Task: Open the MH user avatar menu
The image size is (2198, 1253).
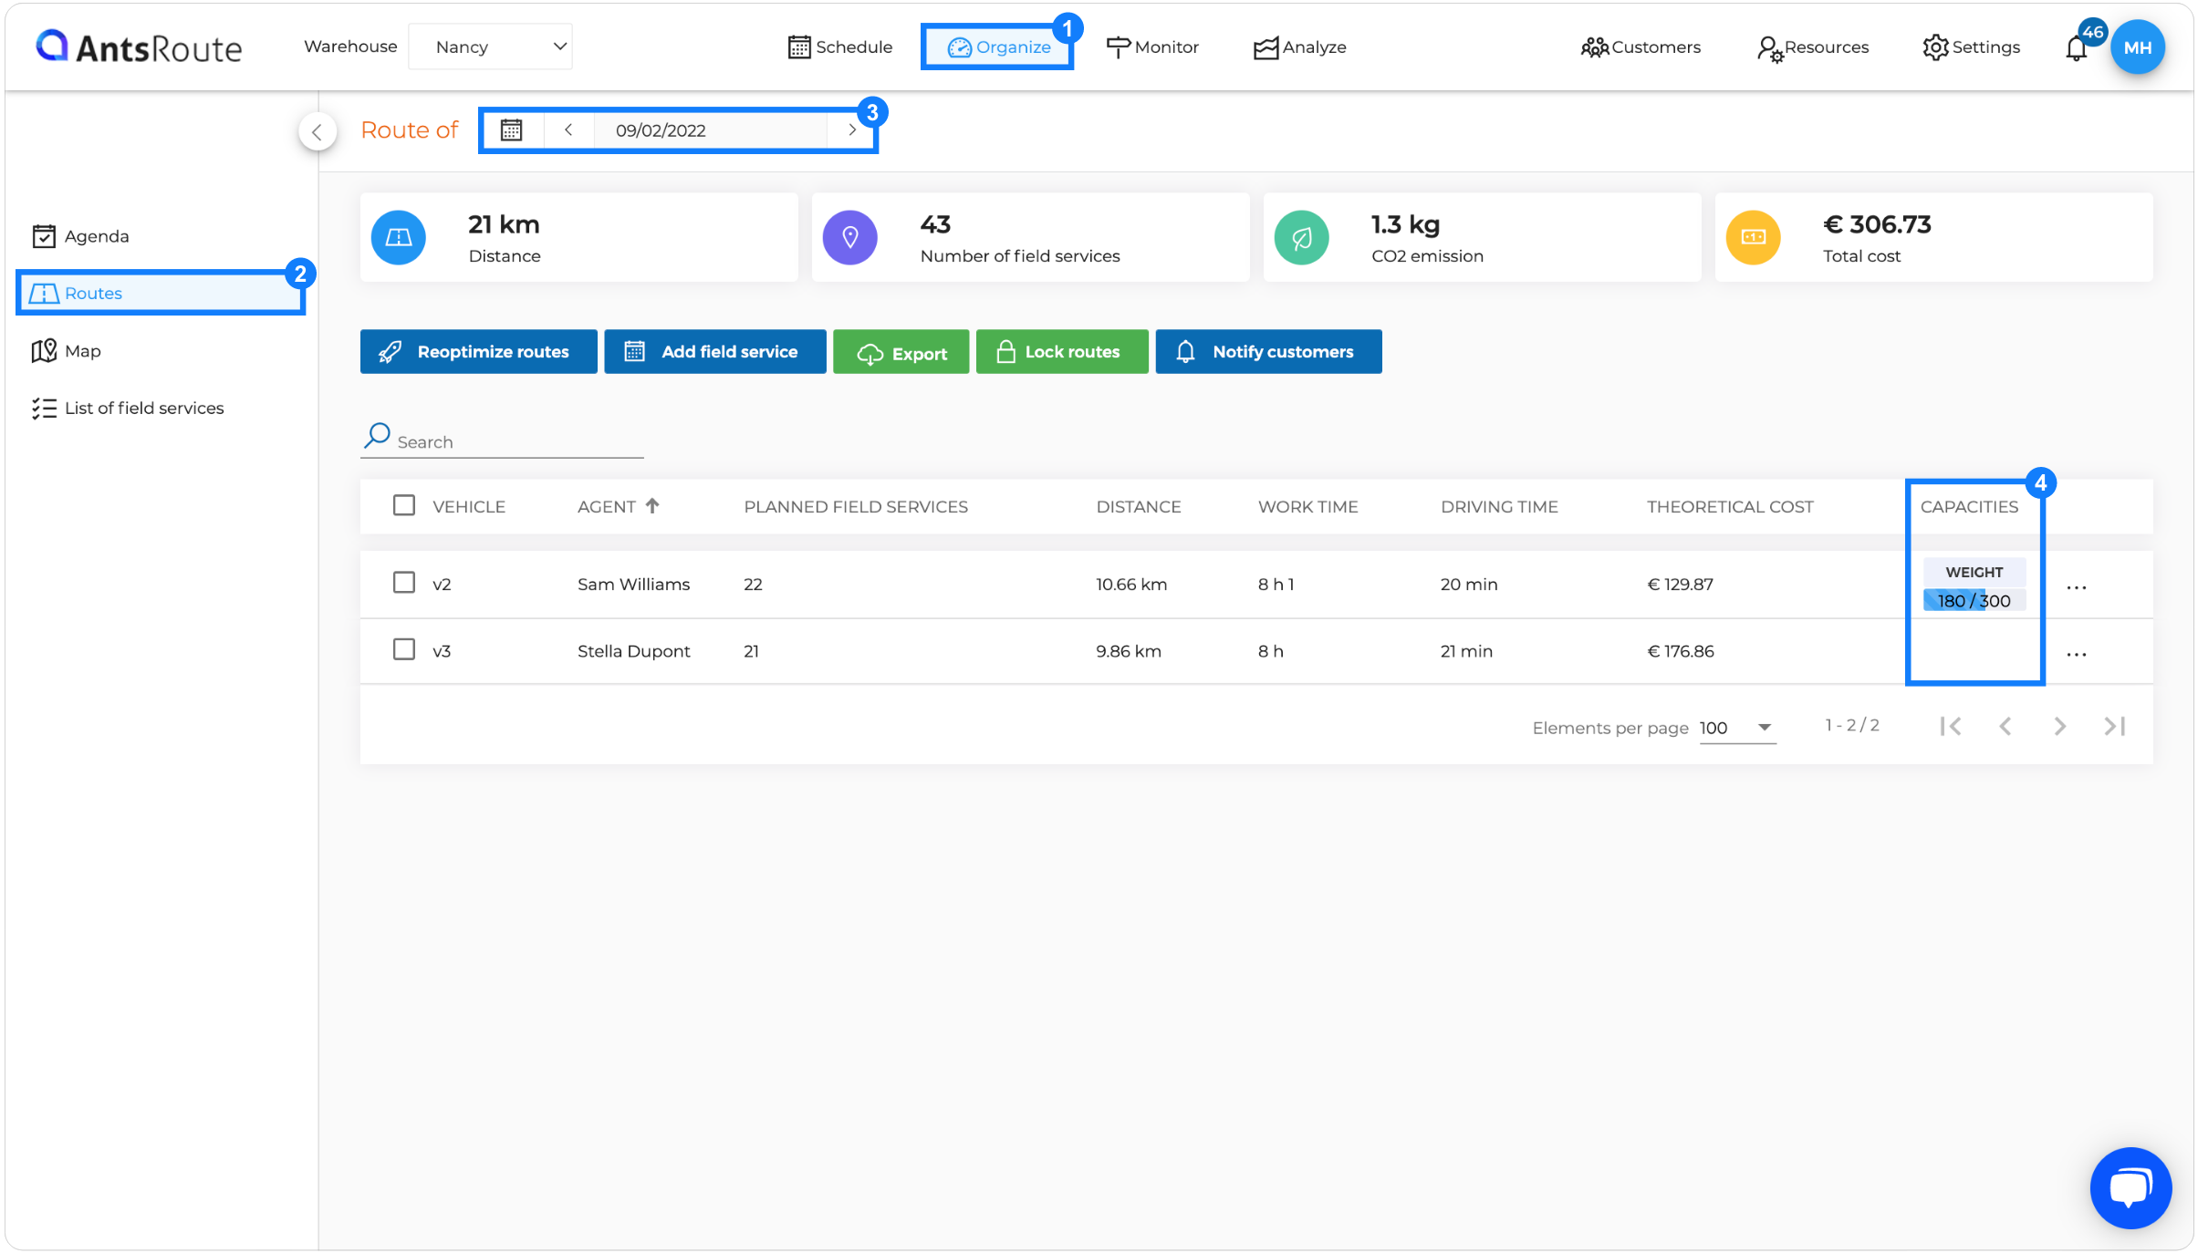Action: coord(2137,47)
